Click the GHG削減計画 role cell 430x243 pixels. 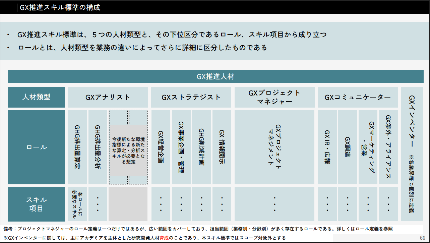tap(201, 147)
